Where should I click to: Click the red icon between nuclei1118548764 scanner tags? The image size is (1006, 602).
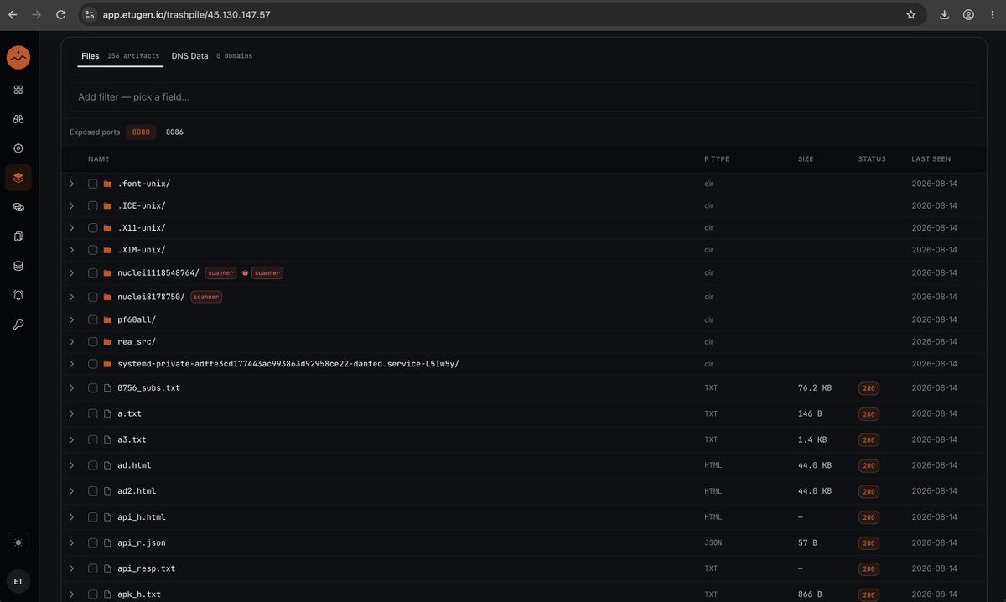pyautogui.click(x=245, y=272)
